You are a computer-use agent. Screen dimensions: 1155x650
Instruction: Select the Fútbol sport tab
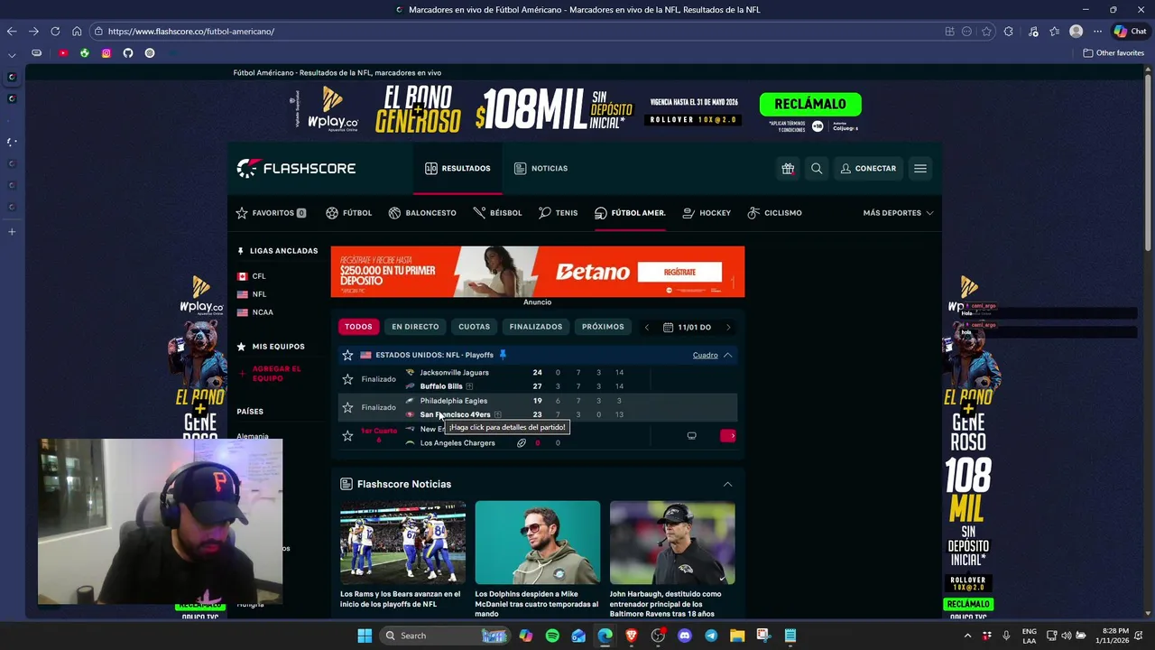(348, 213)
